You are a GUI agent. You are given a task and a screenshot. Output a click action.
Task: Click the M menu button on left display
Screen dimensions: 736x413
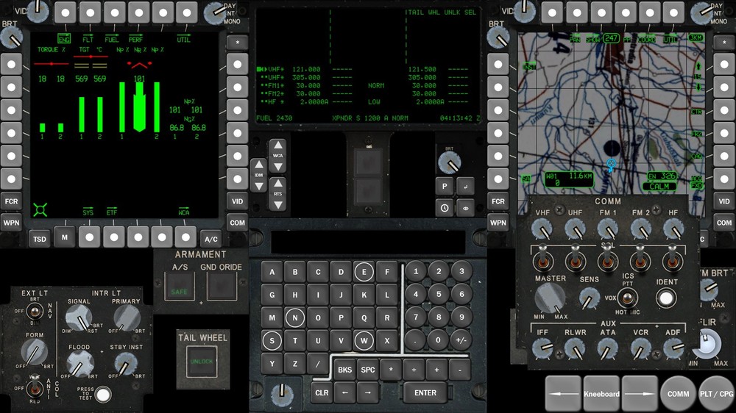[64, 237]
